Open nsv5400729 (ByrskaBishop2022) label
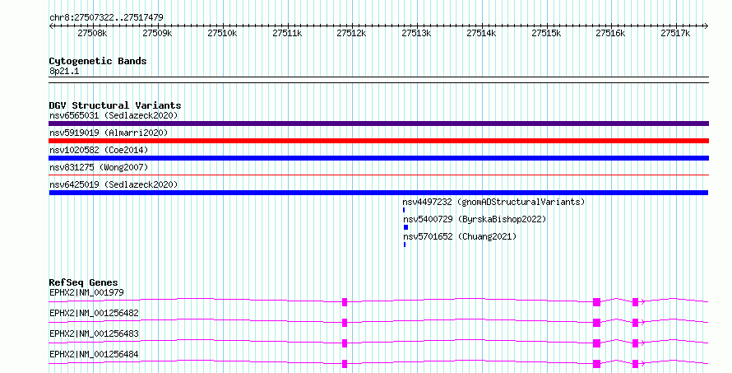 coord(475,219)
